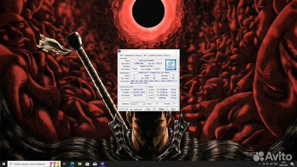The width and height of the screenshot is (297, 167).
Task: Click the CPU-Z title bar icon
Action: (119, 51)
